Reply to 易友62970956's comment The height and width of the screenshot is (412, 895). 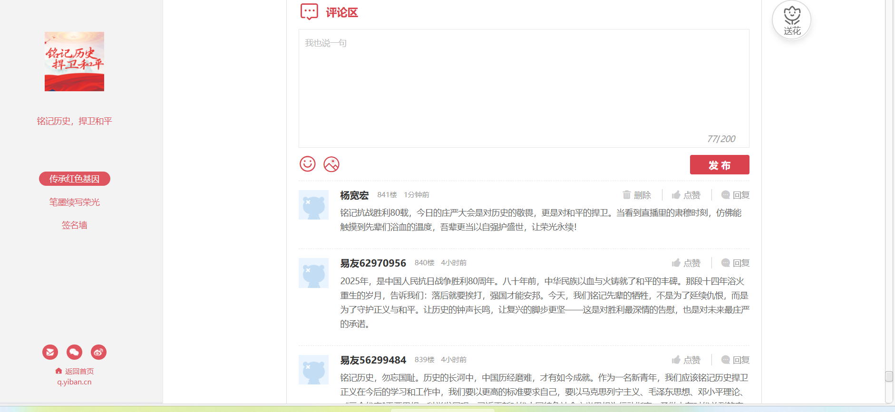(735, 263)
